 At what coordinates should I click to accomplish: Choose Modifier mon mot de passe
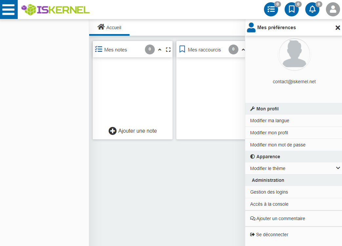coord(278,145)
